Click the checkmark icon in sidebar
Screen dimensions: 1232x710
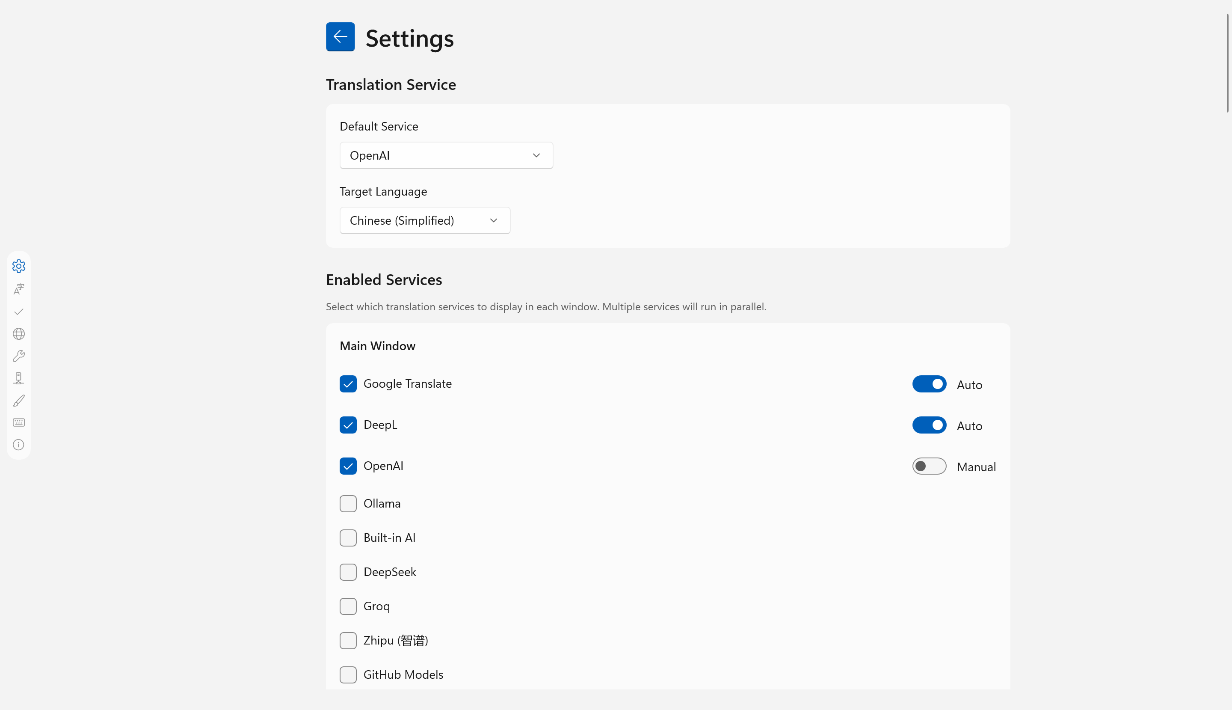point(18,312)
